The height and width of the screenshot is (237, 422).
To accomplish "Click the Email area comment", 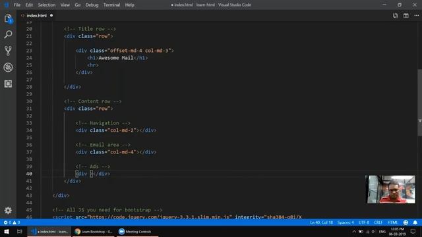I will 103,145.
